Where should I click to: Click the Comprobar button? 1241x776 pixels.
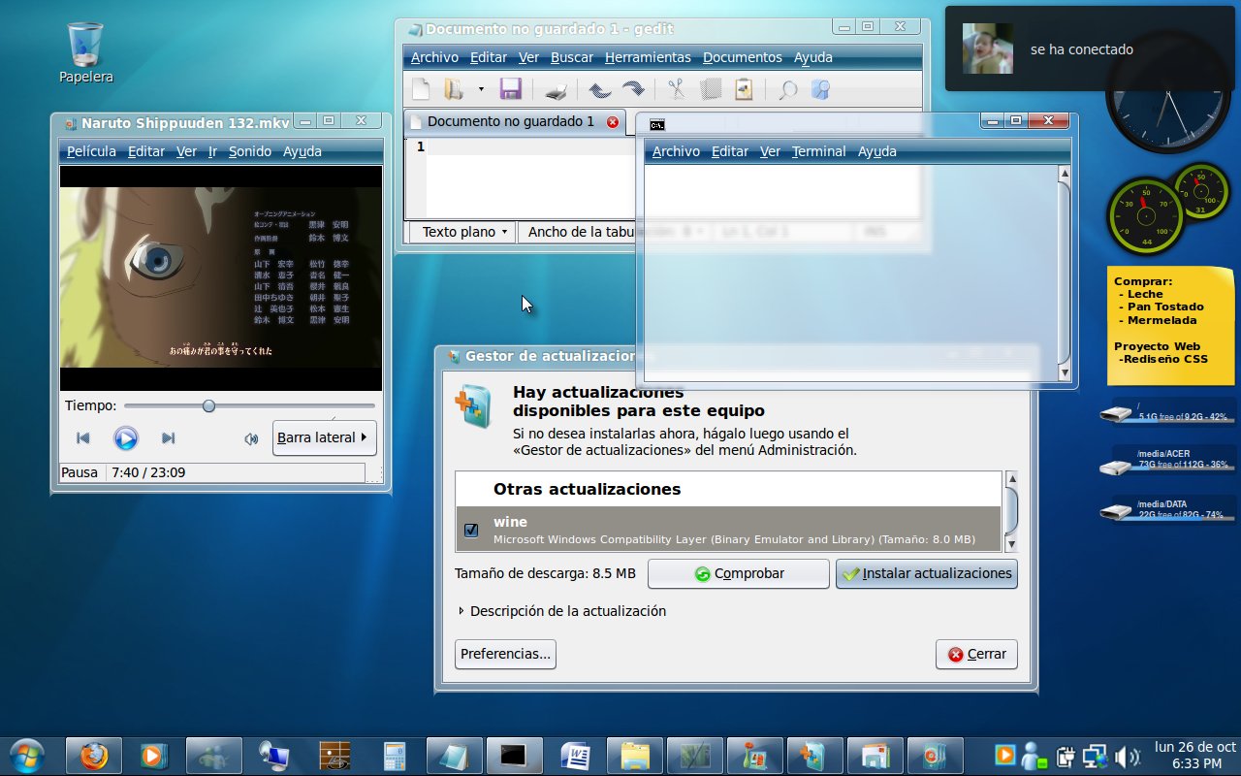point(739,573)
